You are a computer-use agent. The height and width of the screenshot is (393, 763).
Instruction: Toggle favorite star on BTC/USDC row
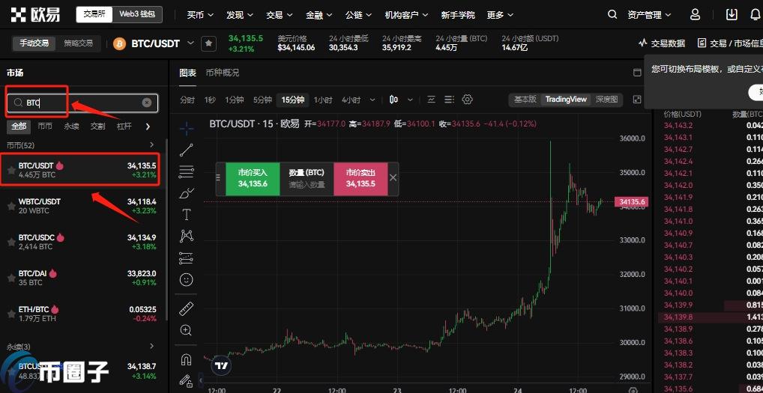[10, 242]
